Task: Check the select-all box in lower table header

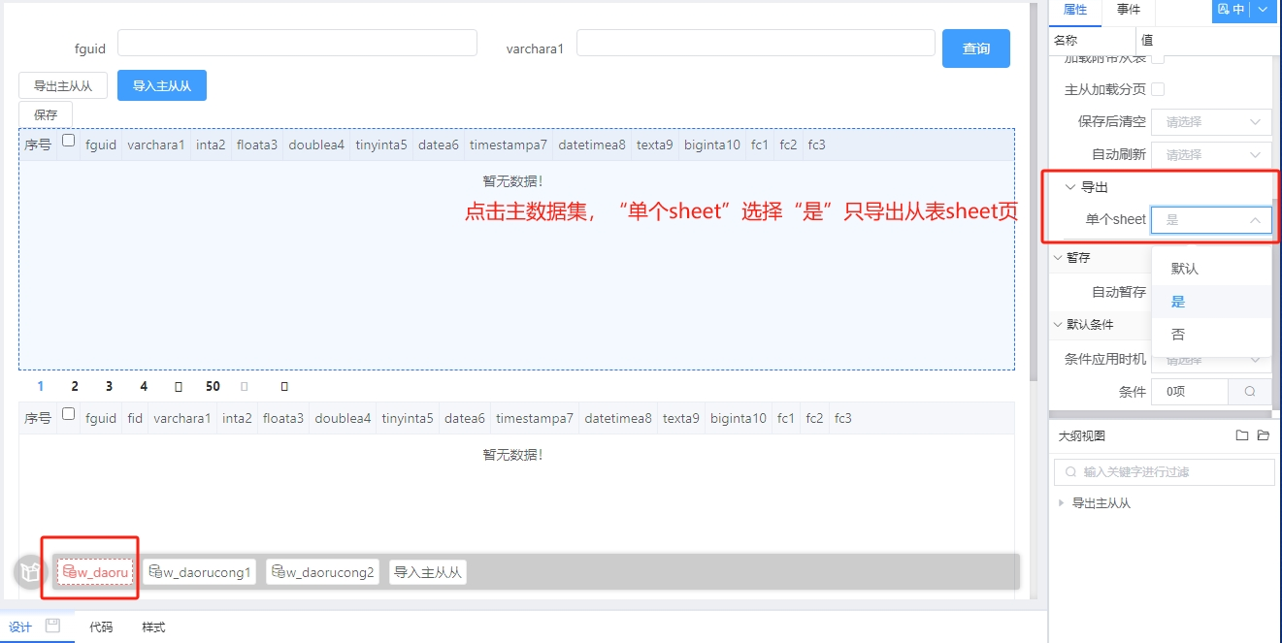Action: (68, 414)
